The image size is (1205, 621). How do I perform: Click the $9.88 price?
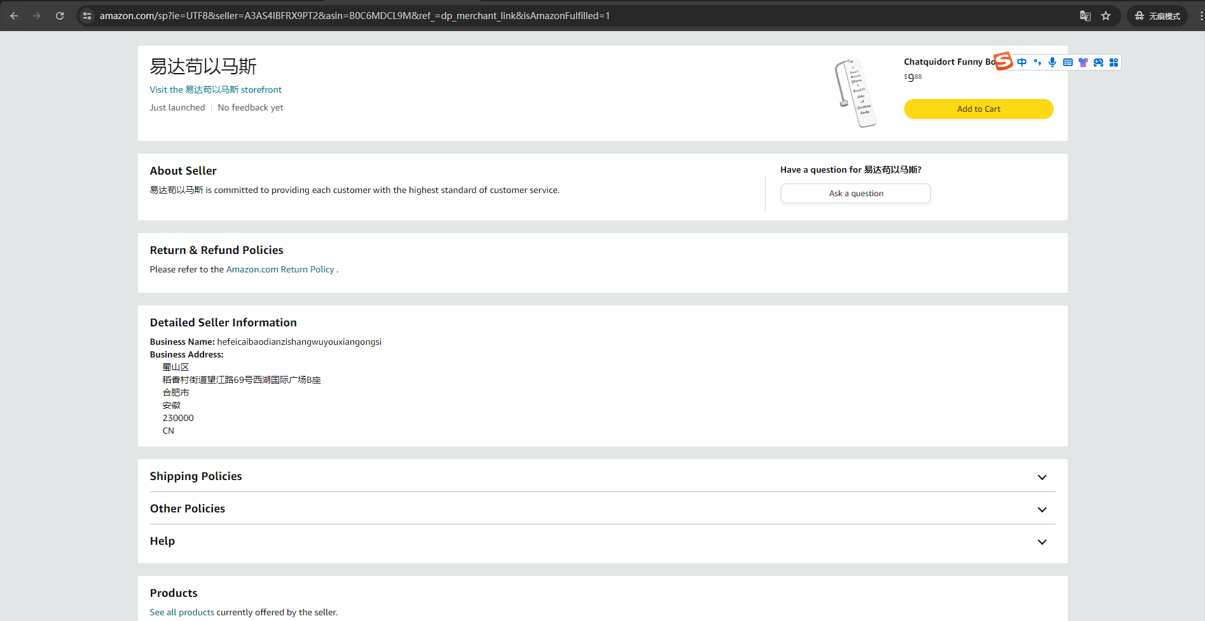(912, 77)
